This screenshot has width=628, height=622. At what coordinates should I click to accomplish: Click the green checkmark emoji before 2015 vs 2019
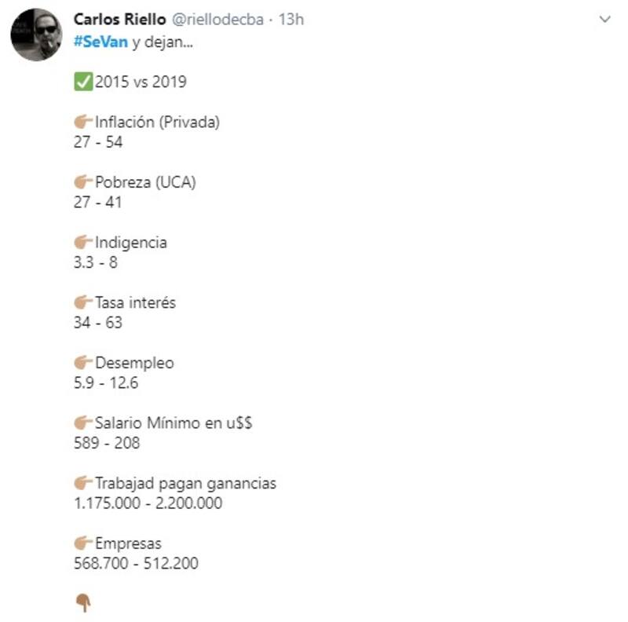point(82,82)
